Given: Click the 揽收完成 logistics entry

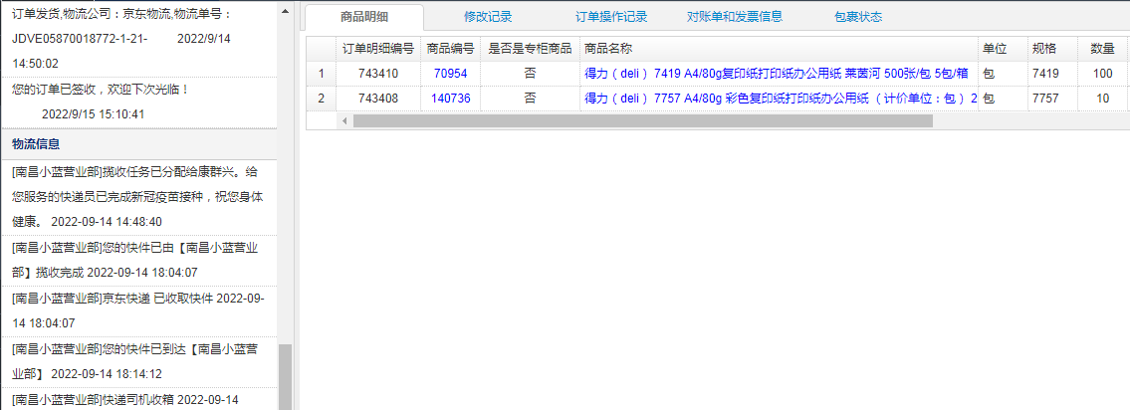Looking at the screenshot, I should [x=139, y=260].
